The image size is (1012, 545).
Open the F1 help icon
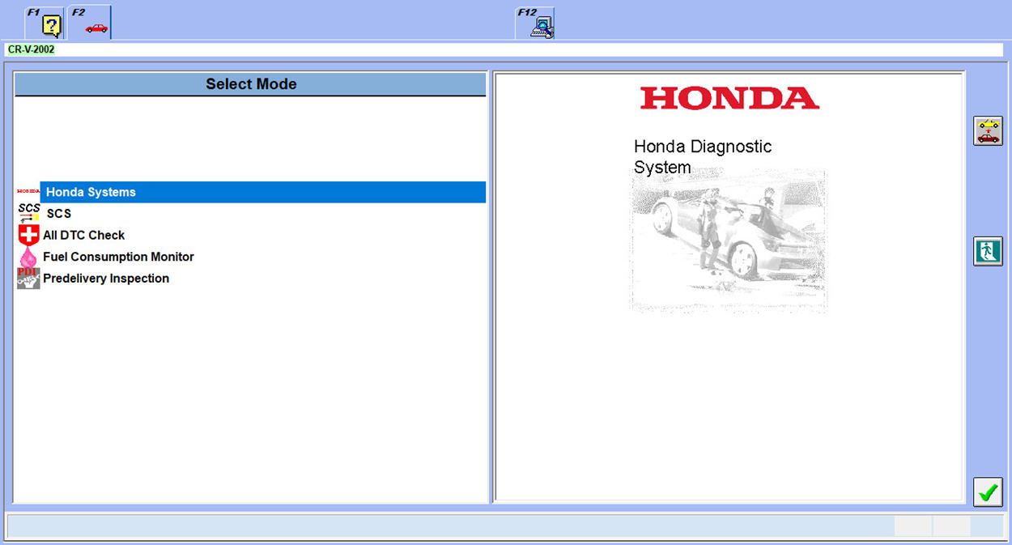pyautogui.click(x=45, y=23)
